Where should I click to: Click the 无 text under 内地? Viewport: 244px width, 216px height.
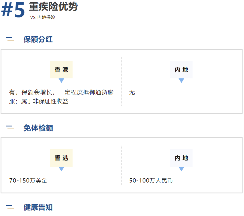(x=132, y=92)
